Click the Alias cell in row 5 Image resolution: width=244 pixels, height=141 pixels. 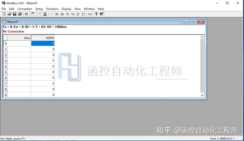click(x=19, y=72)
